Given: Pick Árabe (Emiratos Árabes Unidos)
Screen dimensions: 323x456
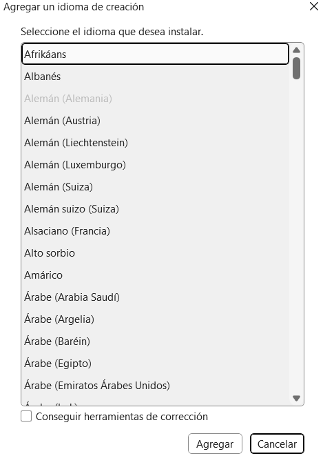Looking at the screenshot, I should click(x=155, y=386).
